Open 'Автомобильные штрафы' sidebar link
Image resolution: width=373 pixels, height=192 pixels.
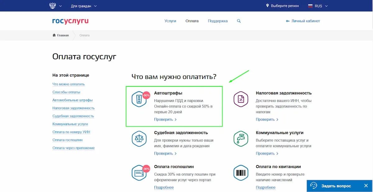click(x=72, y=100)
